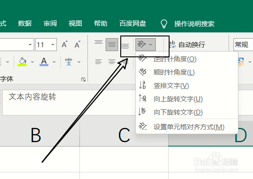Click the orientation ab icon
253x179 pixels.
pyautogui.click(x=141, y=44)
